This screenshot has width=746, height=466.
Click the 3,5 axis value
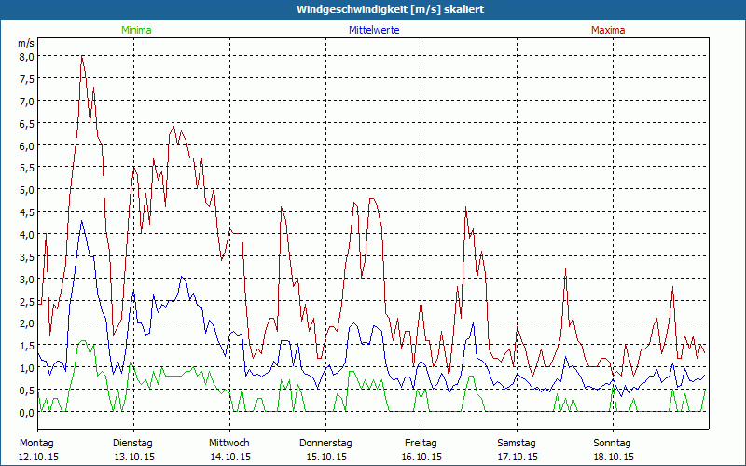[27, 257]
